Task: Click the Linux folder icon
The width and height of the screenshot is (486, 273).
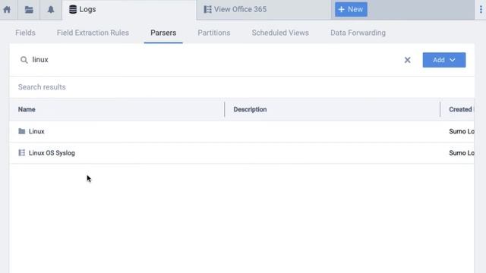Action: [x=22, y=131]
